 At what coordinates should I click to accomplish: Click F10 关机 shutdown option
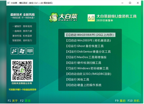tap(134, 101)
